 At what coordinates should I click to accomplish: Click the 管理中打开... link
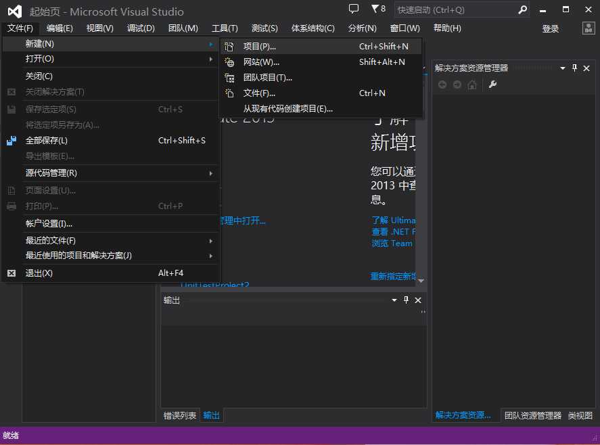(x=243, y=220)
